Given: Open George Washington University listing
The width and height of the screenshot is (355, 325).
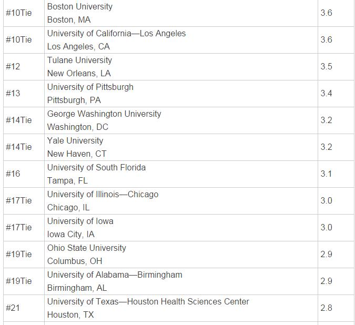Looking at the screenshot, I should point(104,114).
